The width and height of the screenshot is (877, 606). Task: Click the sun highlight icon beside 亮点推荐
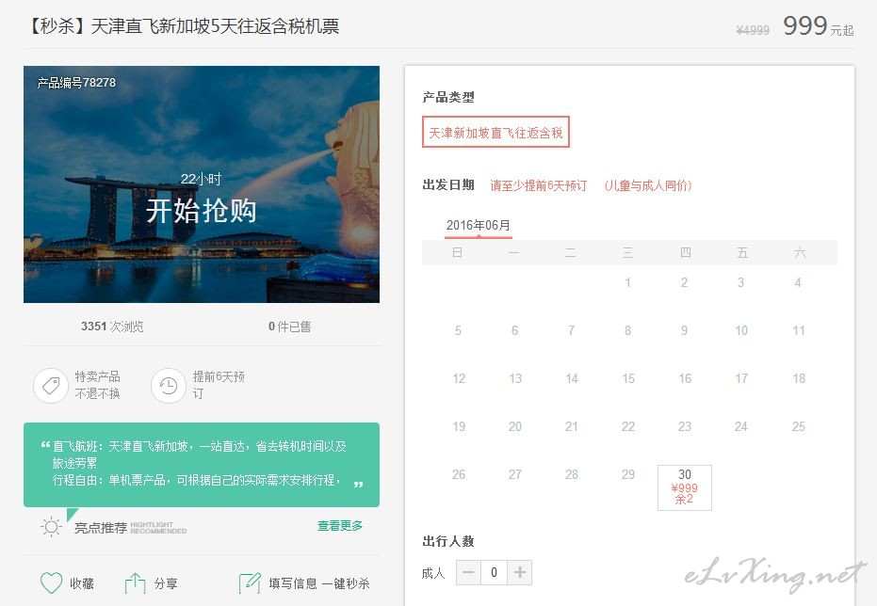pyautogui.click(x=52, y=527)
